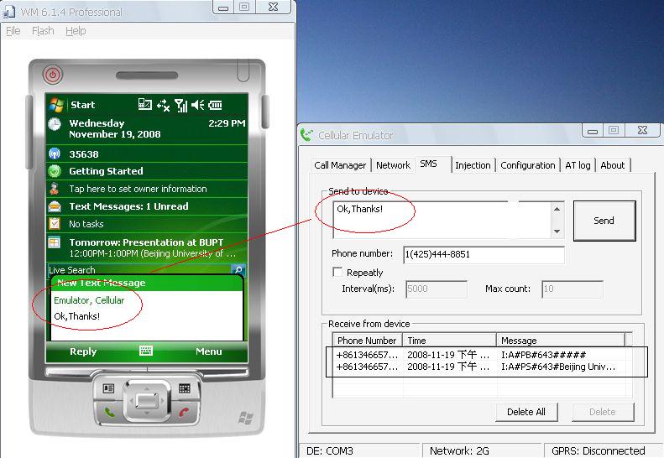Image resolution: width=664 pixels, height=458 pixels.
Task: Click the Delete All button
Action: tap(526, 411)
